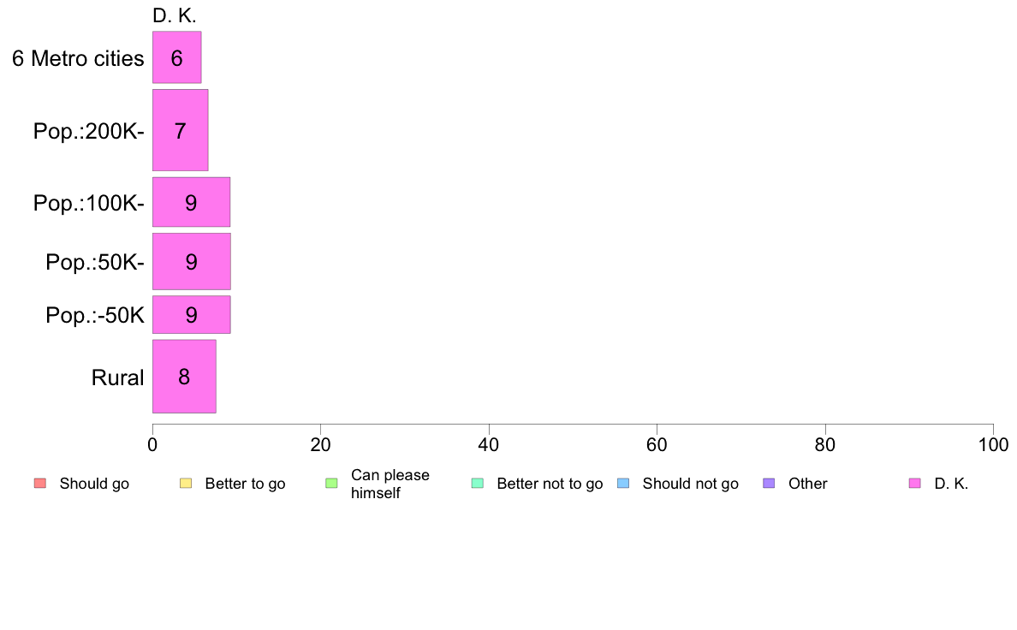Select the 6 Metro cities bar
Image resolution: width=1017 pixels, height=630 pixels.
tap(177, 57)
